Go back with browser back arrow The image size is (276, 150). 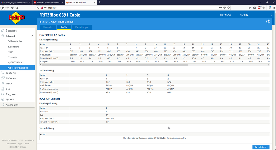[3, 7]
